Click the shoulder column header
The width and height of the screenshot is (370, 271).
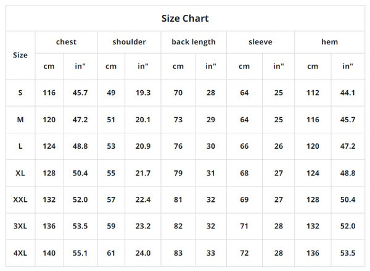pos(129,42)
